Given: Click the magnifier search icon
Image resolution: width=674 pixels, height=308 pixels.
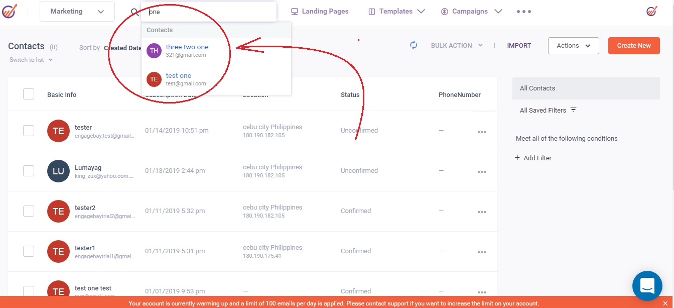Looking at the screenshot, I should (x=134, y=12).
